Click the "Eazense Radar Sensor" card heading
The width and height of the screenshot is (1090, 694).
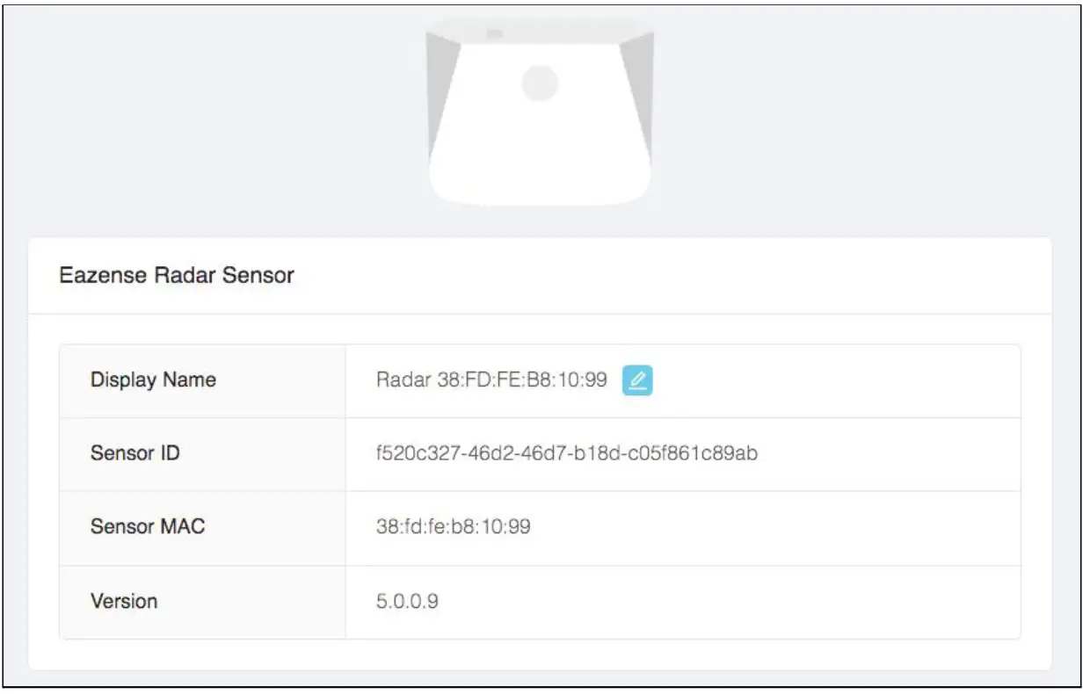[176, 276]
